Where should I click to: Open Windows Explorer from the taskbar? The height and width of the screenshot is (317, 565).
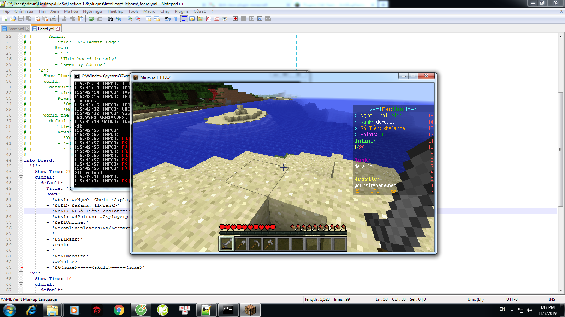tap(53, 310)
